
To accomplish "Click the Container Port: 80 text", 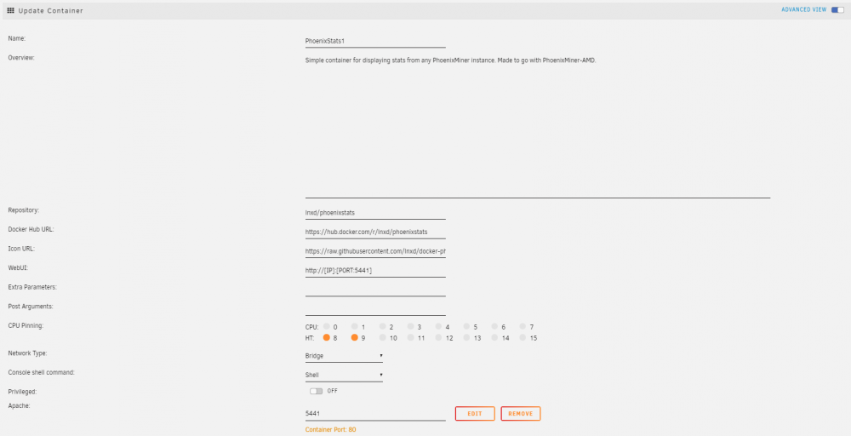I will (x=330, y=429).
